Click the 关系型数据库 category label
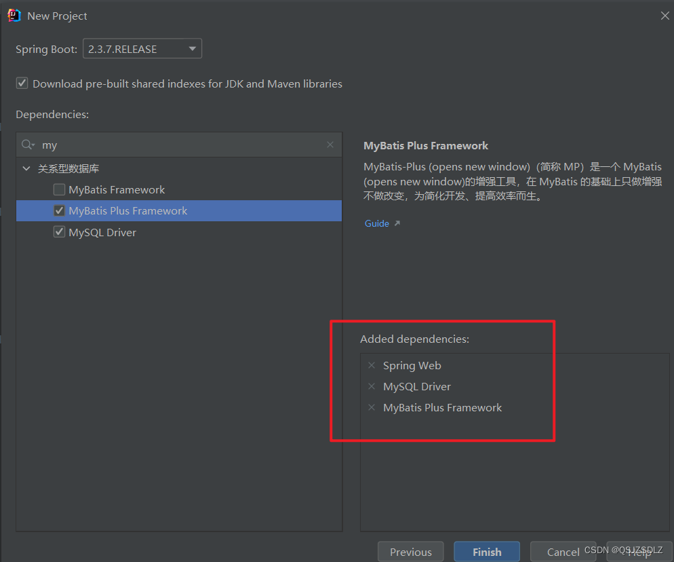This screenshot has width=674, height=562. (68, 168)
